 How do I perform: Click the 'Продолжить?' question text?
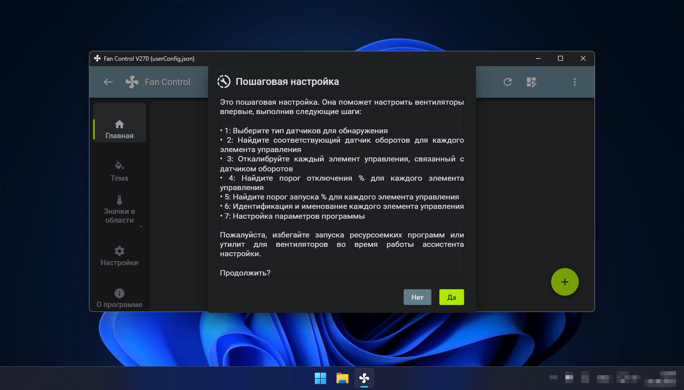[245, 273]
